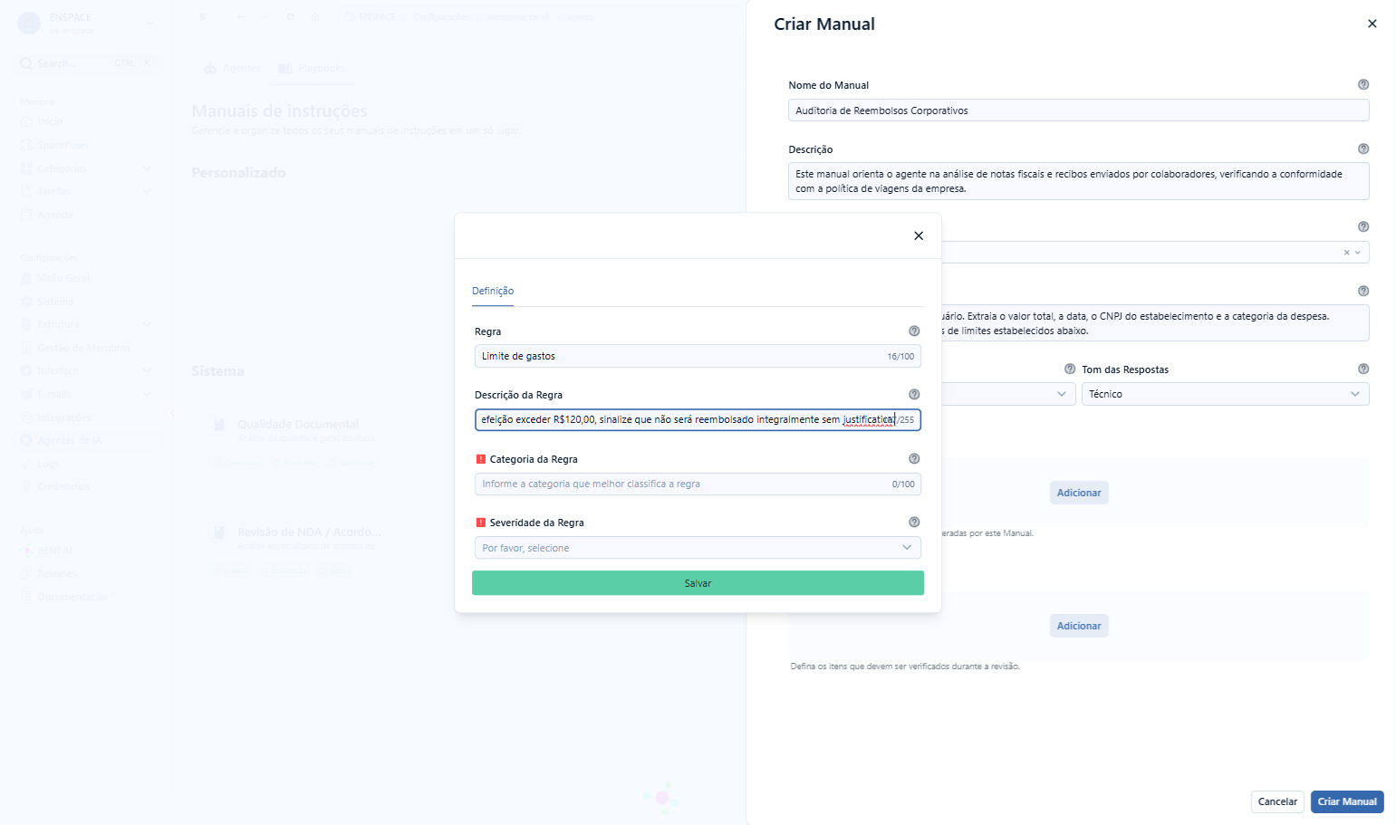View help for Categoria da Regra
The image size is (1396, 825).
(x=914, y=459)
